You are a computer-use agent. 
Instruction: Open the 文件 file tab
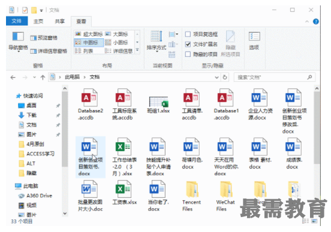17,21
